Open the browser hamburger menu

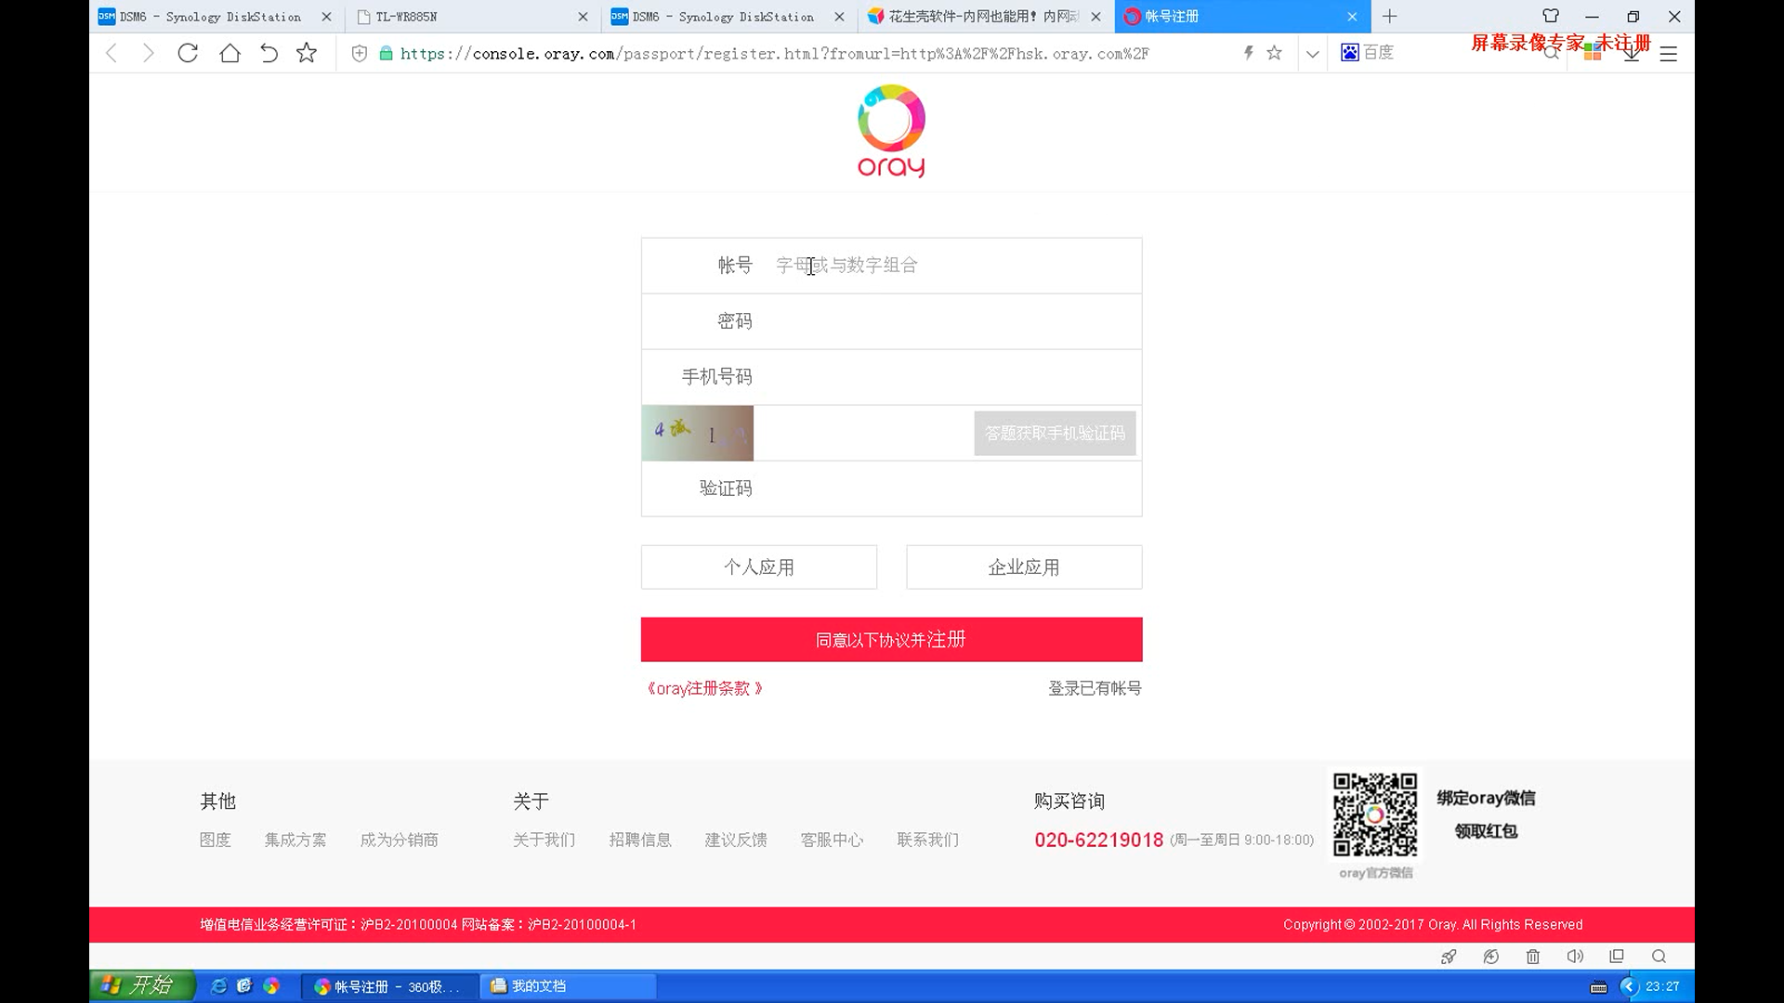click(1669, 54)
